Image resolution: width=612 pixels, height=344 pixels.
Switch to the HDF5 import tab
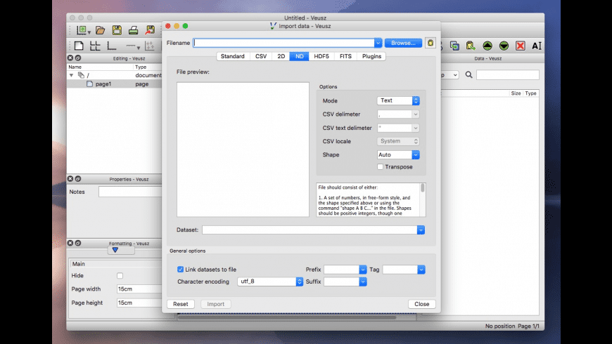[x=321, y=56]
